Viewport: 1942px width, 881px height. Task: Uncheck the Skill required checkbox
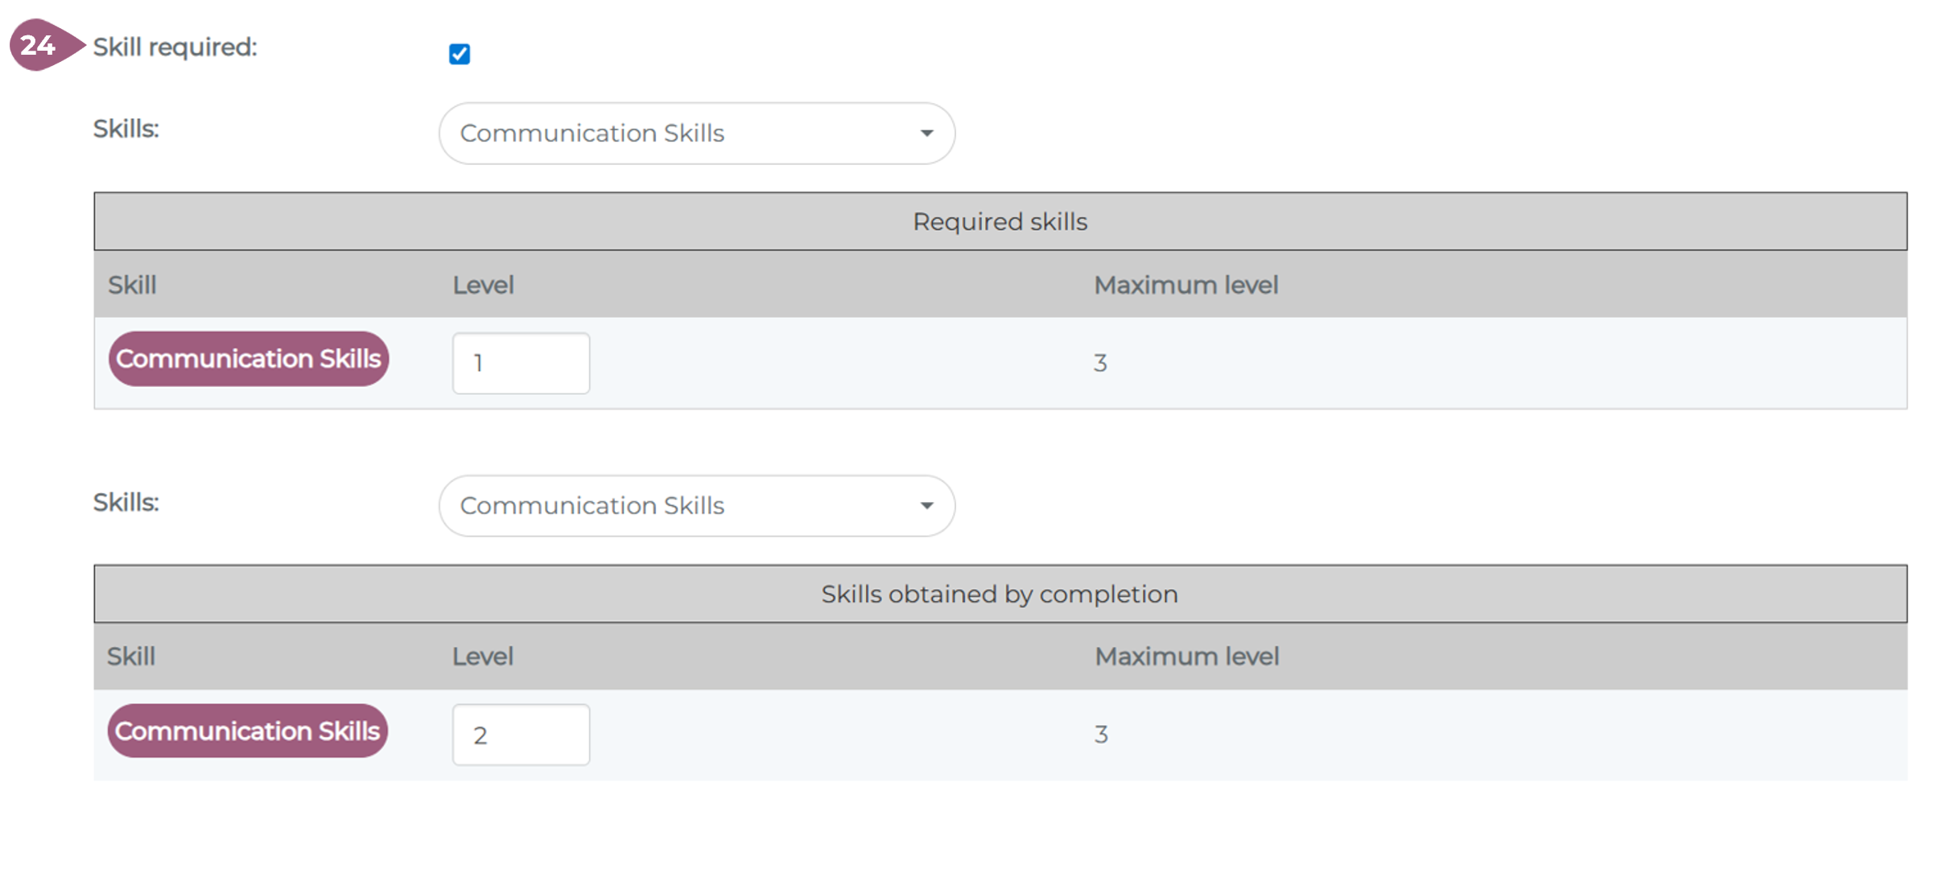point(460,54)
